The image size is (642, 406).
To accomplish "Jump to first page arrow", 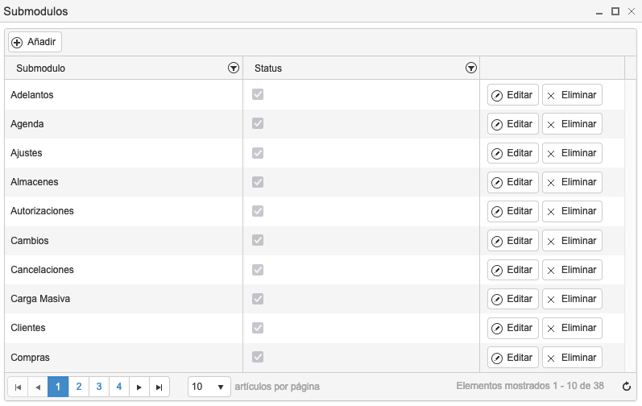I will (18, 387).
